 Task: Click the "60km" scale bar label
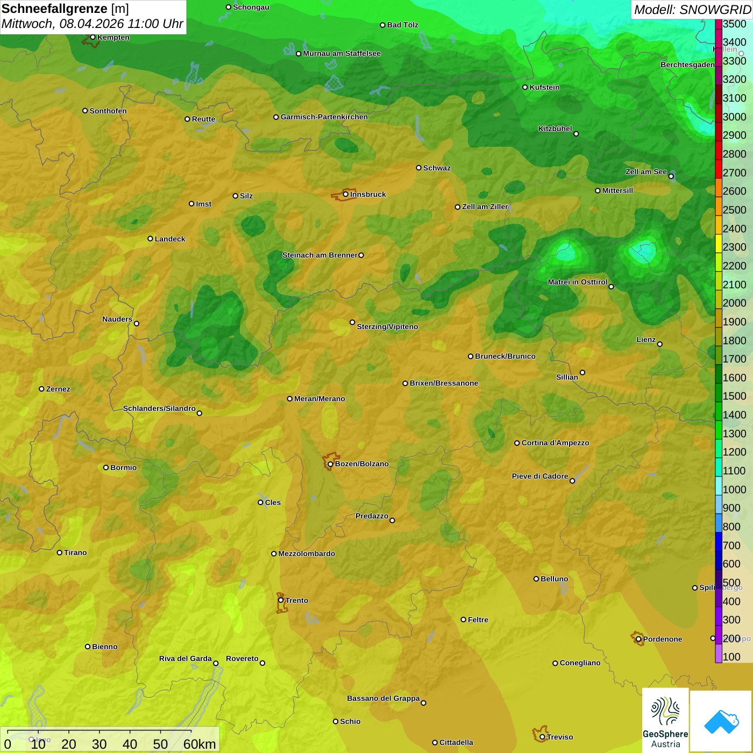point(200,744)
